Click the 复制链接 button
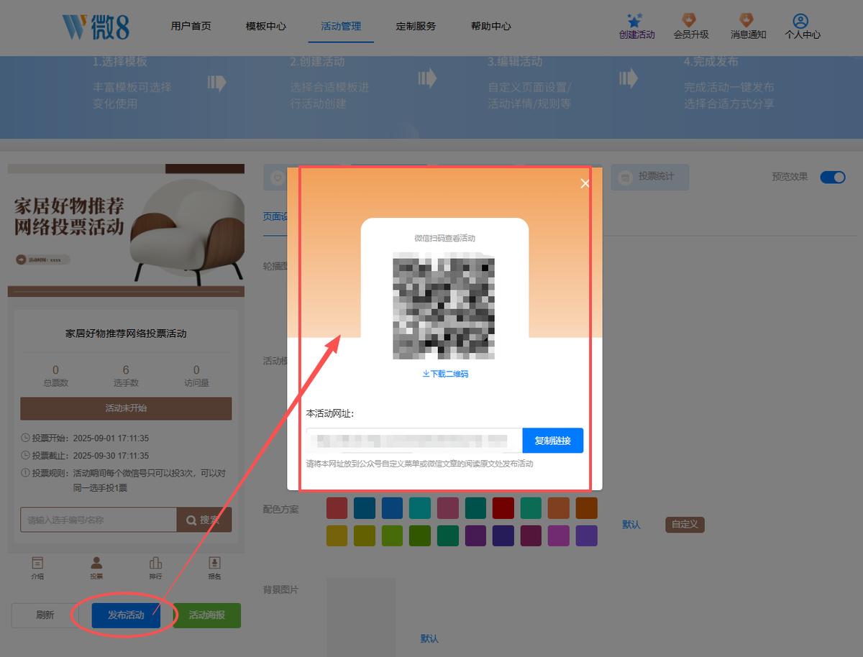The width and height of the screenshot is (863, 657). coord(553,441)
